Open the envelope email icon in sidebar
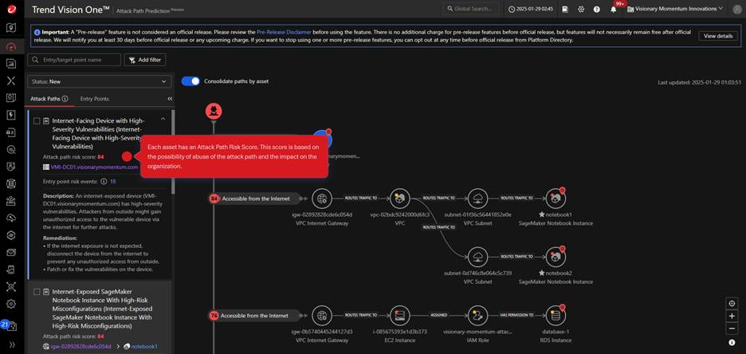 (x=11, y=252)
